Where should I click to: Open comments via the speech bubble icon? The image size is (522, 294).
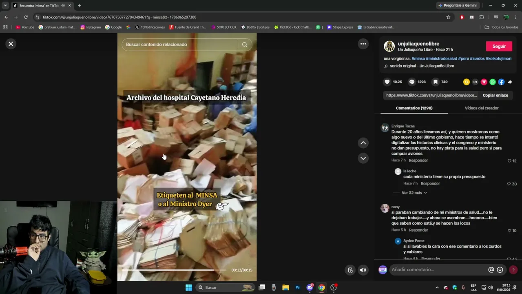412,82
